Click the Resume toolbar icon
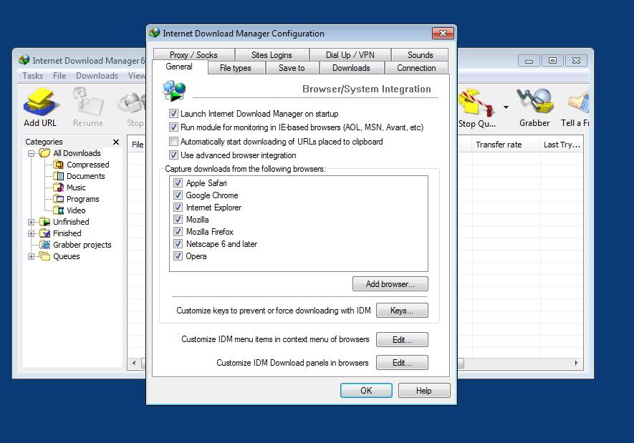634x443 pixels. 87,102
